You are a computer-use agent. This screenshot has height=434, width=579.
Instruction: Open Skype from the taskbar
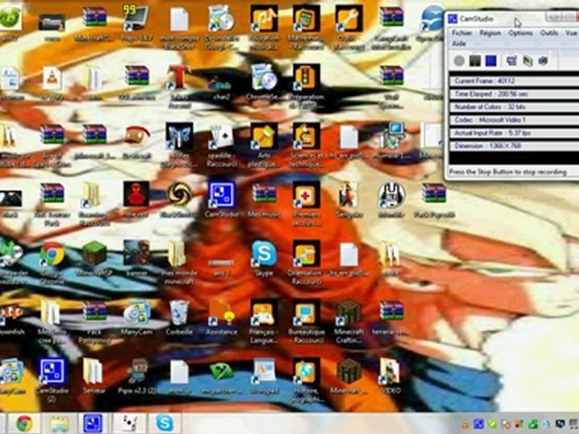click(x=165, y=423)
